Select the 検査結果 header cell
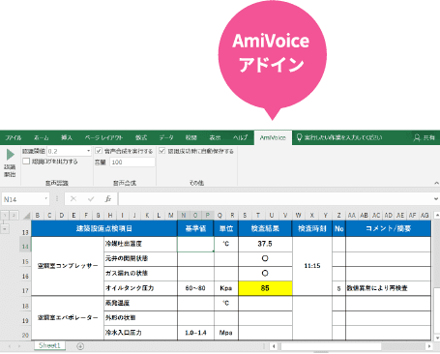Image resolution: width=440 pixels, height=354 pixels. [265, 228]
